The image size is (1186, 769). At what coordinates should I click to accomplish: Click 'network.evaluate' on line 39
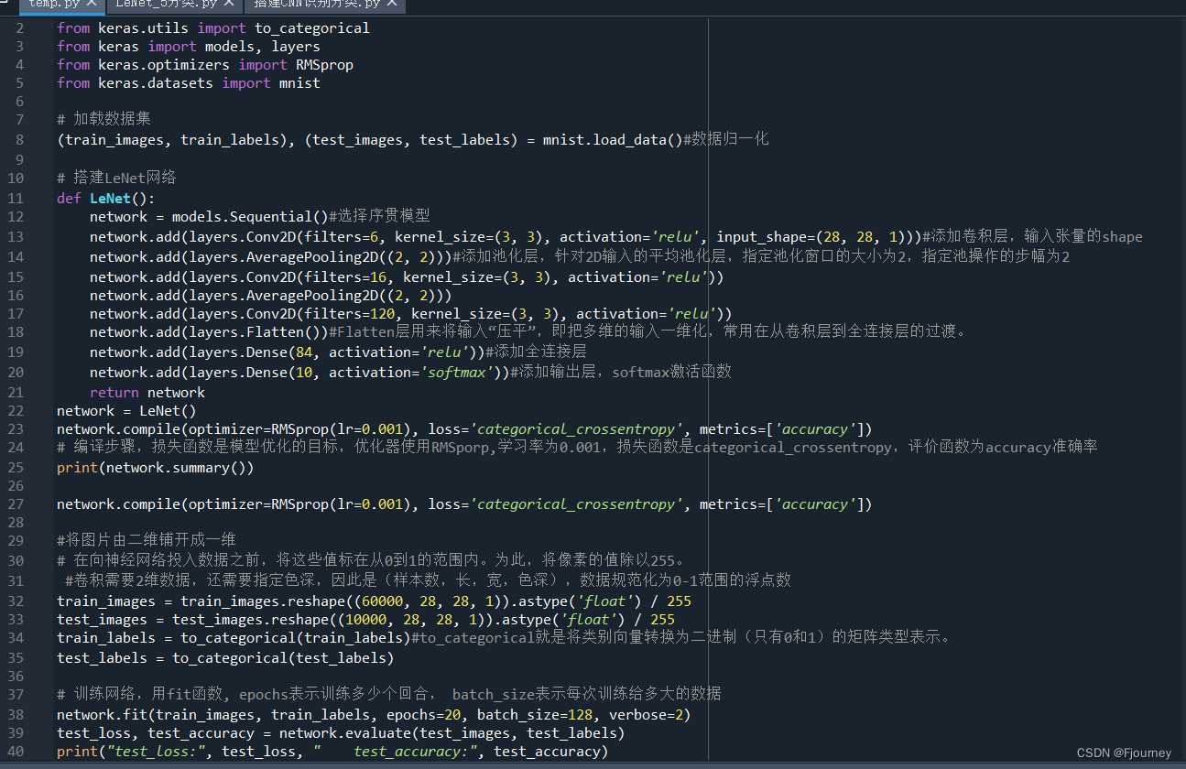click(x=345, y=733)
